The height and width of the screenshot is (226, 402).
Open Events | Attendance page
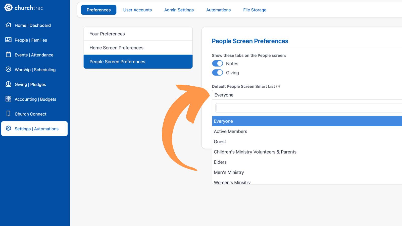34,55
